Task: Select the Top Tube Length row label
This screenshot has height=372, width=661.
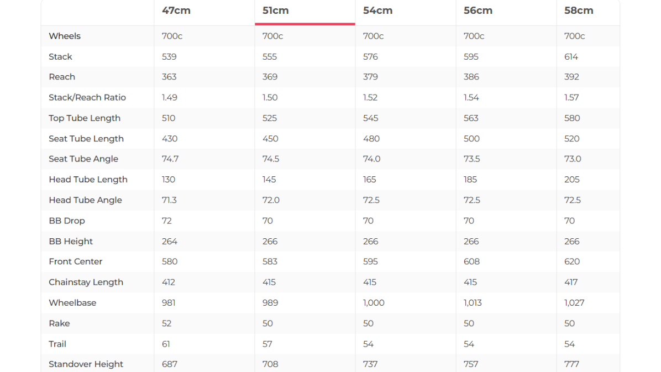Action: click(x=85, y=118)
